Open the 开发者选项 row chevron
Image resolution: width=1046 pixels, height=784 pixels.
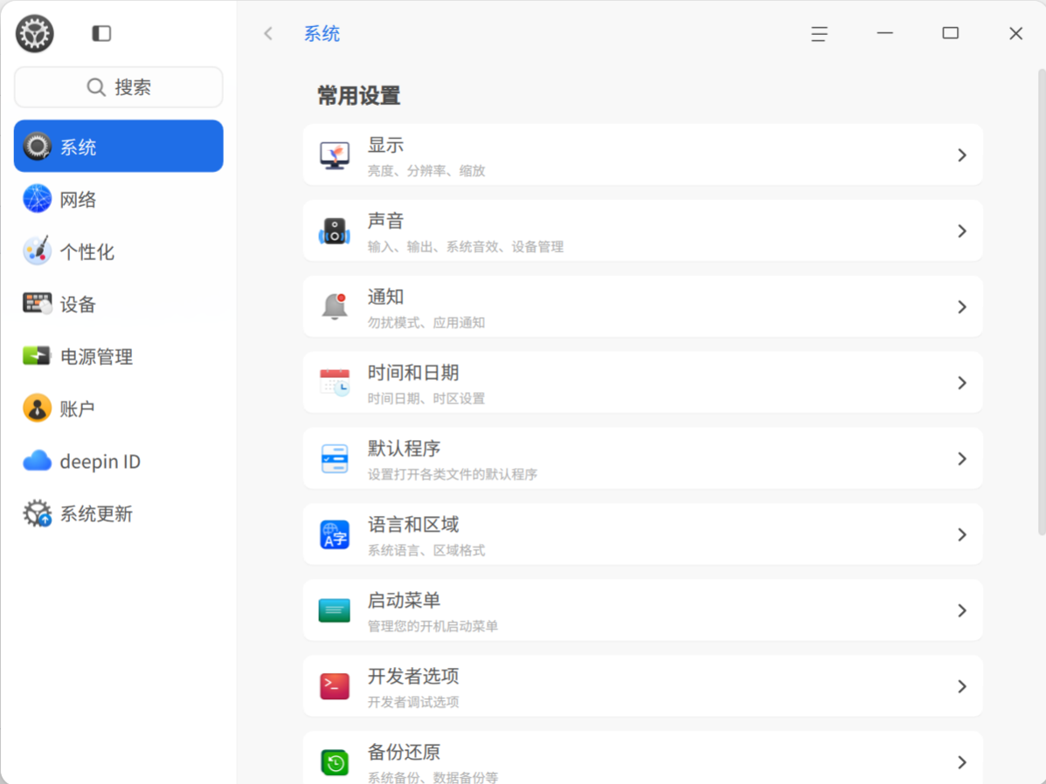point(962,686)
